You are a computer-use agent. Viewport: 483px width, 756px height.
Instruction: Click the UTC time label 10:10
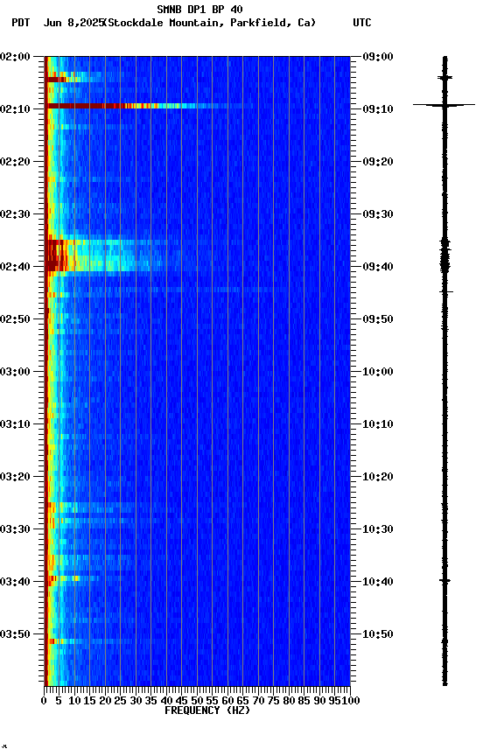pos(378,424)
